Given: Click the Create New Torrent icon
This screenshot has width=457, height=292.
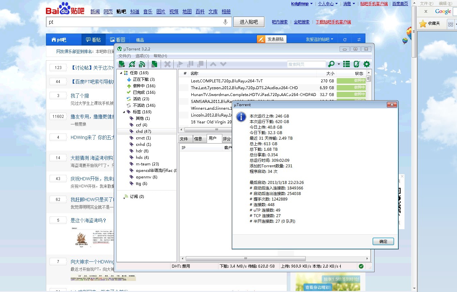Looking at the screenshot, I should pos(155,64).
